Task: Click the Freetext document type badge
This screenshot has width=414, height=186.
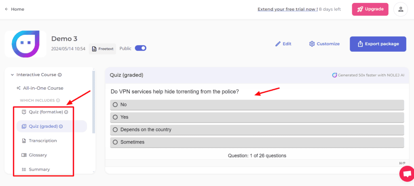Action: [102, 49]
